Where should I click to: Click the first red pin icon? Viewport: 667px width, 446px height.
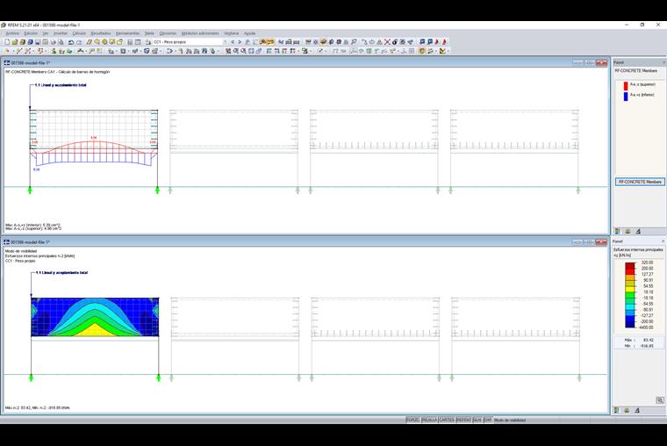pyautogui.click(x=437, y=42)
